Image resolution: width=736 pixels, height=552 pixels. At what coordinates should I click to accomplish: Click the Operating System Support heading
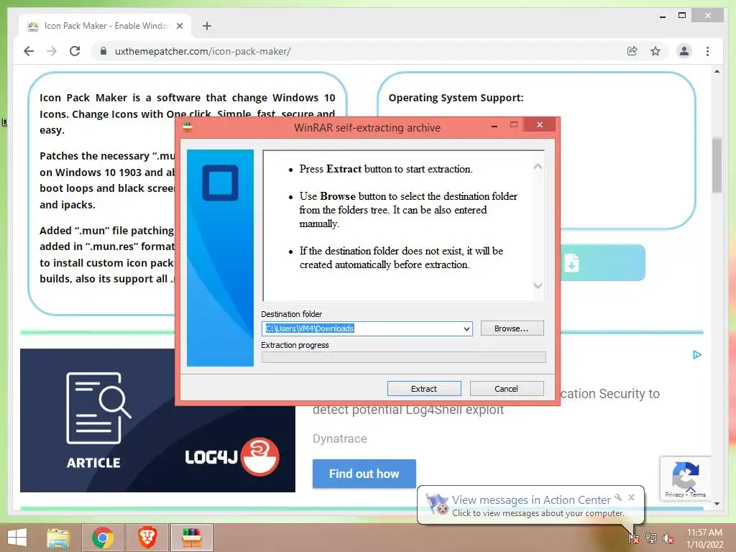(456, 98)
